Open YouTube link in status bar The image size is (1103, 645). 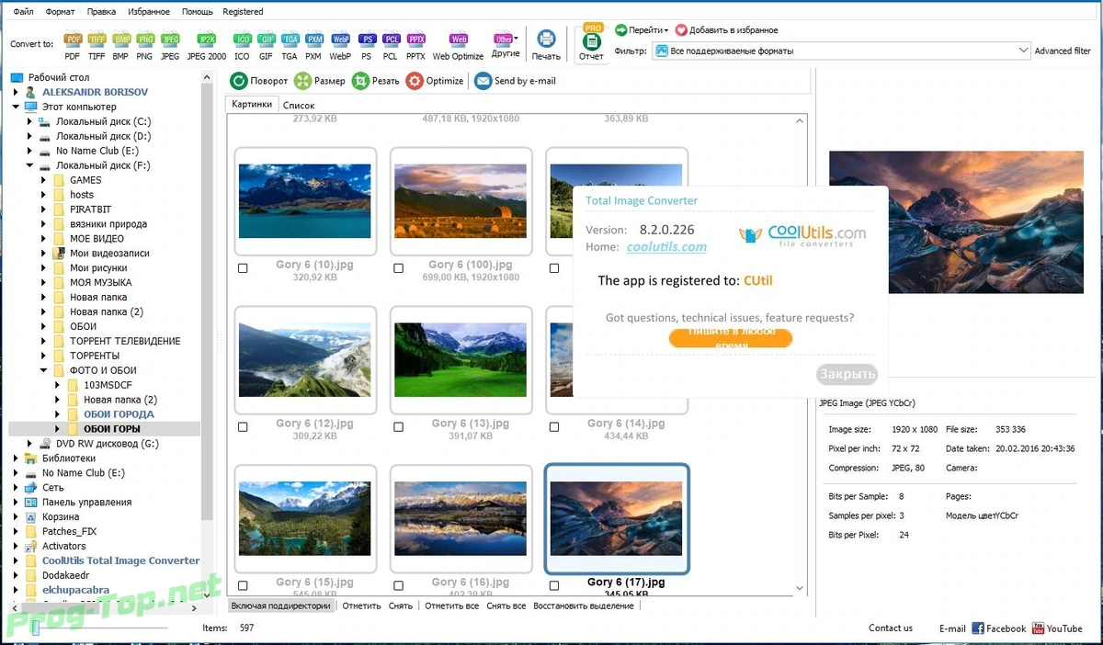[1057, 628]
